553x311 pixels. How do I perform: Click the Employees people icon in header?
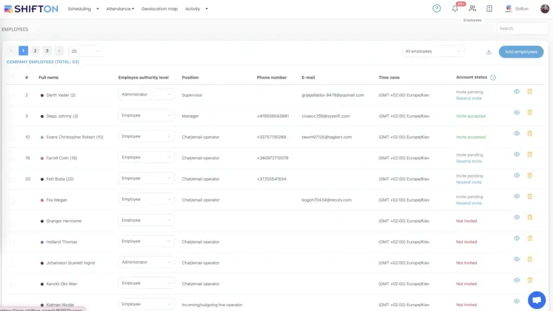(473, 9)
